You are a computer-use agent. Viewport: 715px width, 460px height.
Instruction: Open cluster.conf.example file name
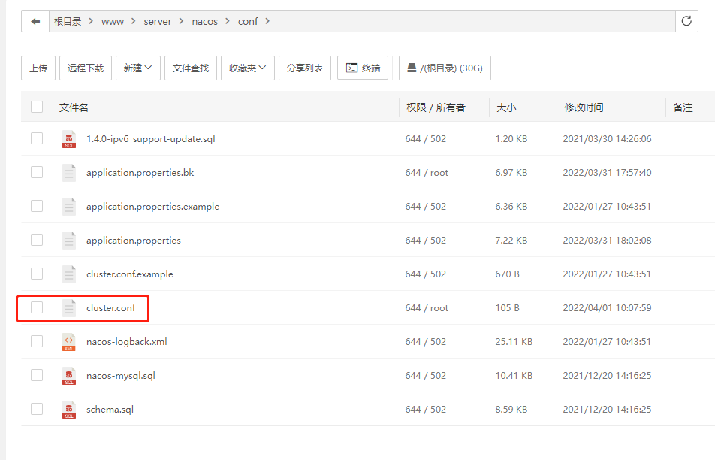(x=130, y=274)
